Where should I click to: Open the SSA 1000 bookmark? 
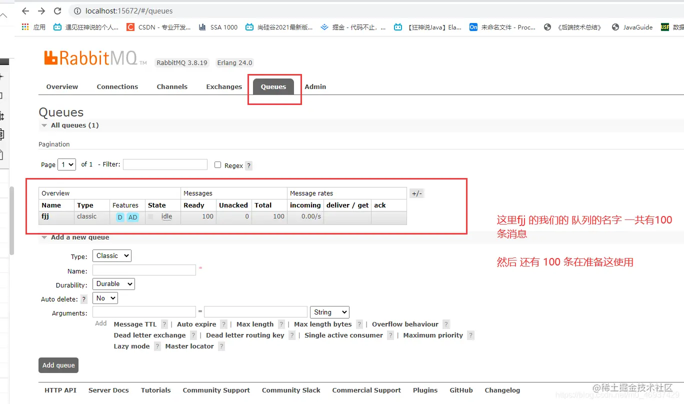click(x=218, y=27)
